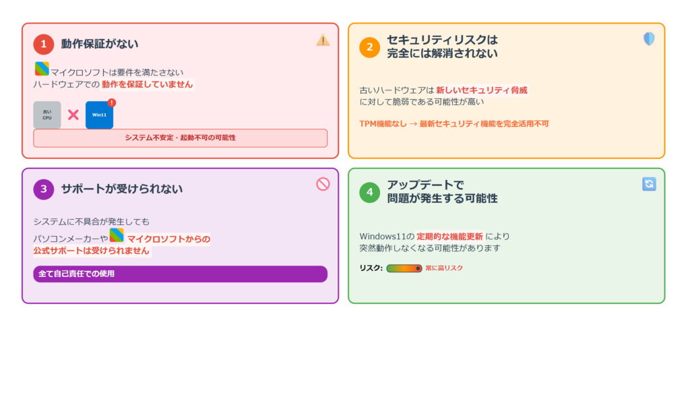Click the highlighted 新しいセキュリティ脅威 text
Image resolution: width=690 pixels, height=407 pixels.
click(x=481, y=90)
